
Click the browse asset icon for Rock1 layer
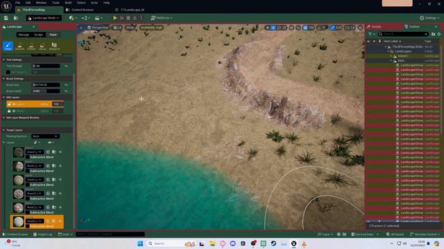pos(54,166)
